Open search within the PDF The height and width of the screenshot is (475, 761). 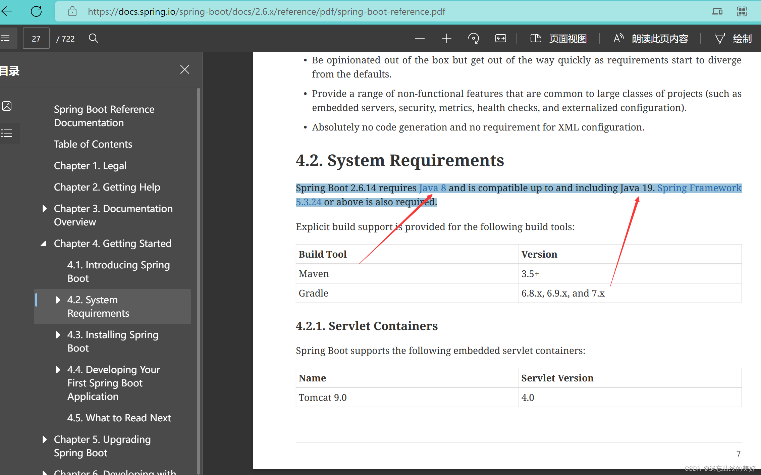click(94, 38)
